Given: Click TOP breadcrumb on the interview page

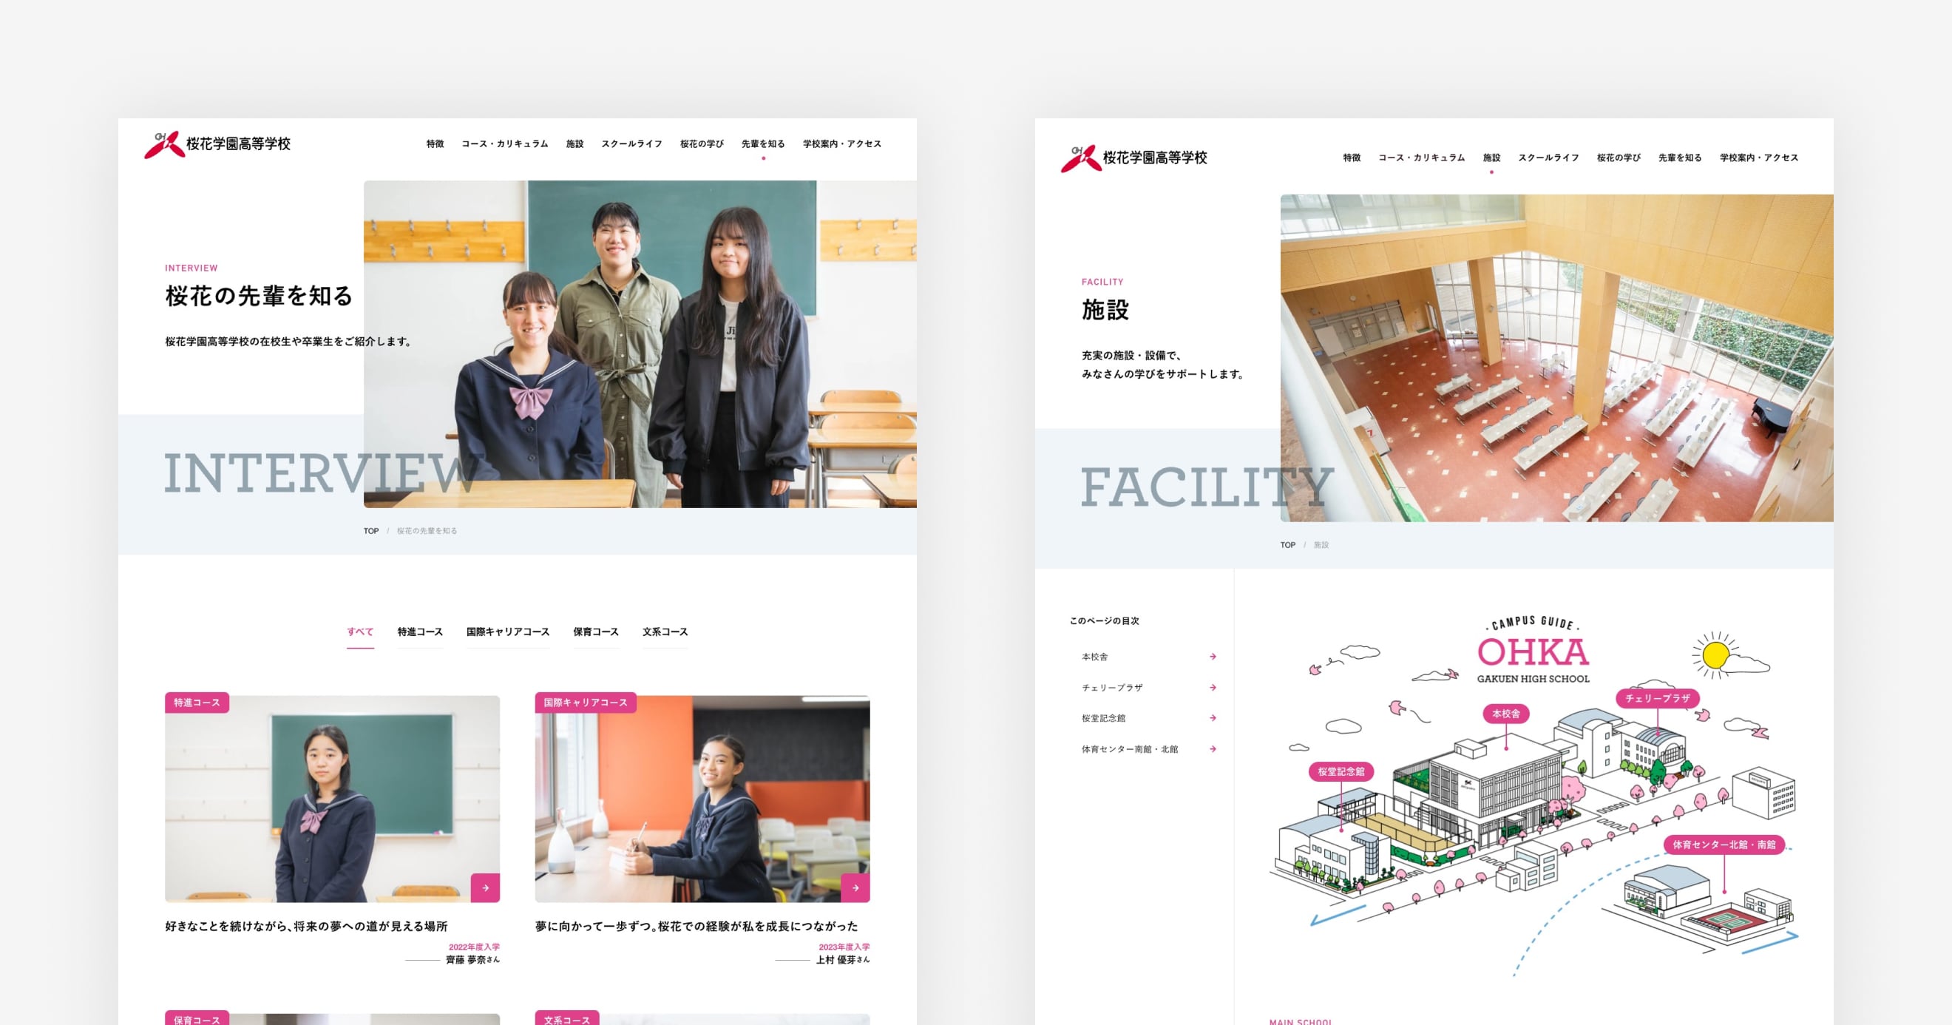Looking at the screenshot, I should point(370,532).
